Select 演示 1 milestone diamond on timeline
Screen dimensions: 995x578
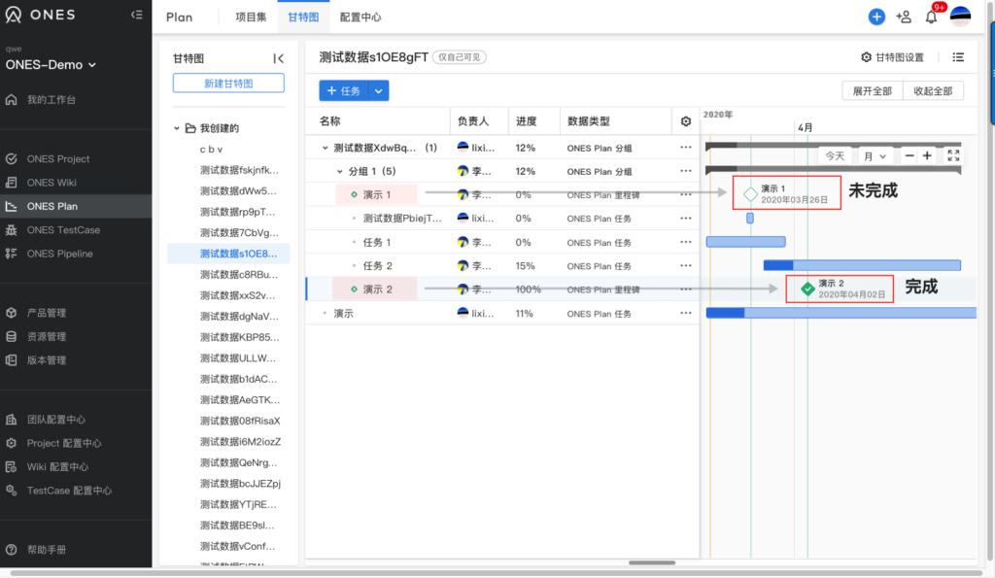(750, 194)
